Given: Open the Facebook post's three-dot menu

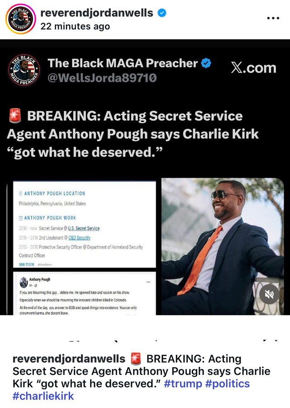Looking at the screenshot, I should [148, 282].
